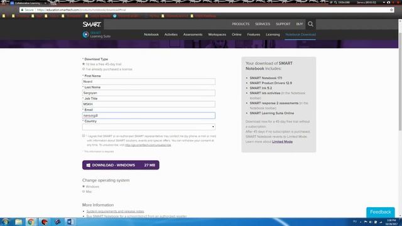Click the SMART logo in header

click(92, 24)
